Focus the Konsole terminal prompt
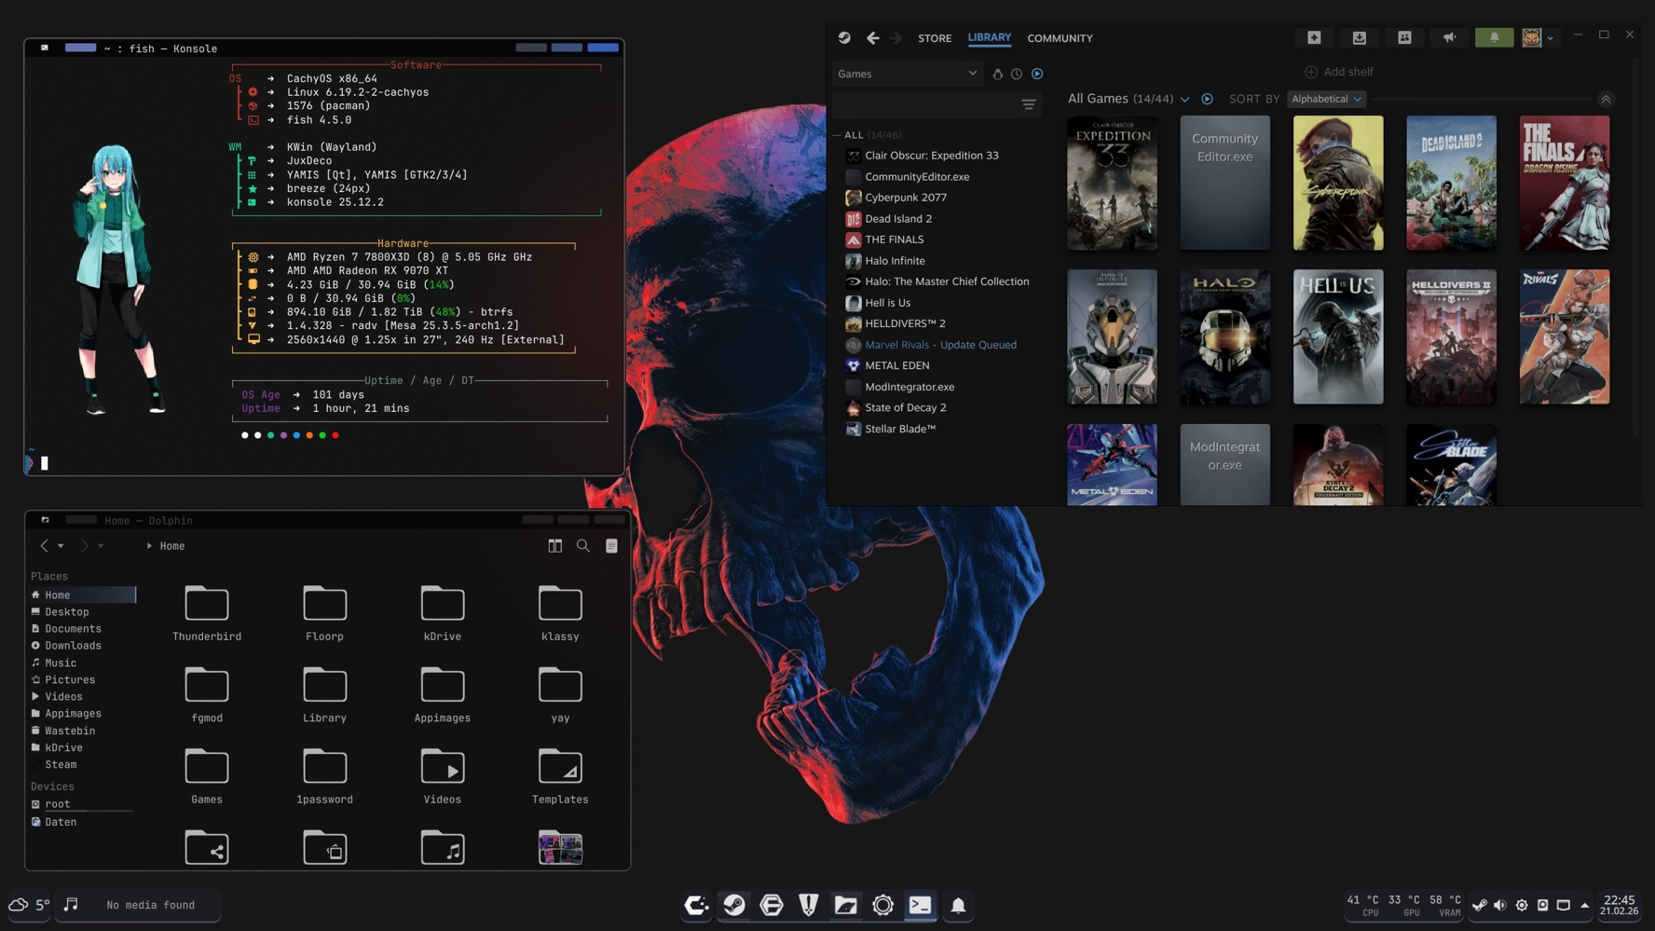 (44, 462)
